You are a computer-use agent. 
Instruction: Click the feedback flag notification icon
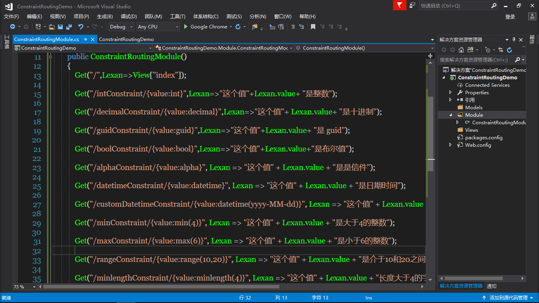point(400,5)
